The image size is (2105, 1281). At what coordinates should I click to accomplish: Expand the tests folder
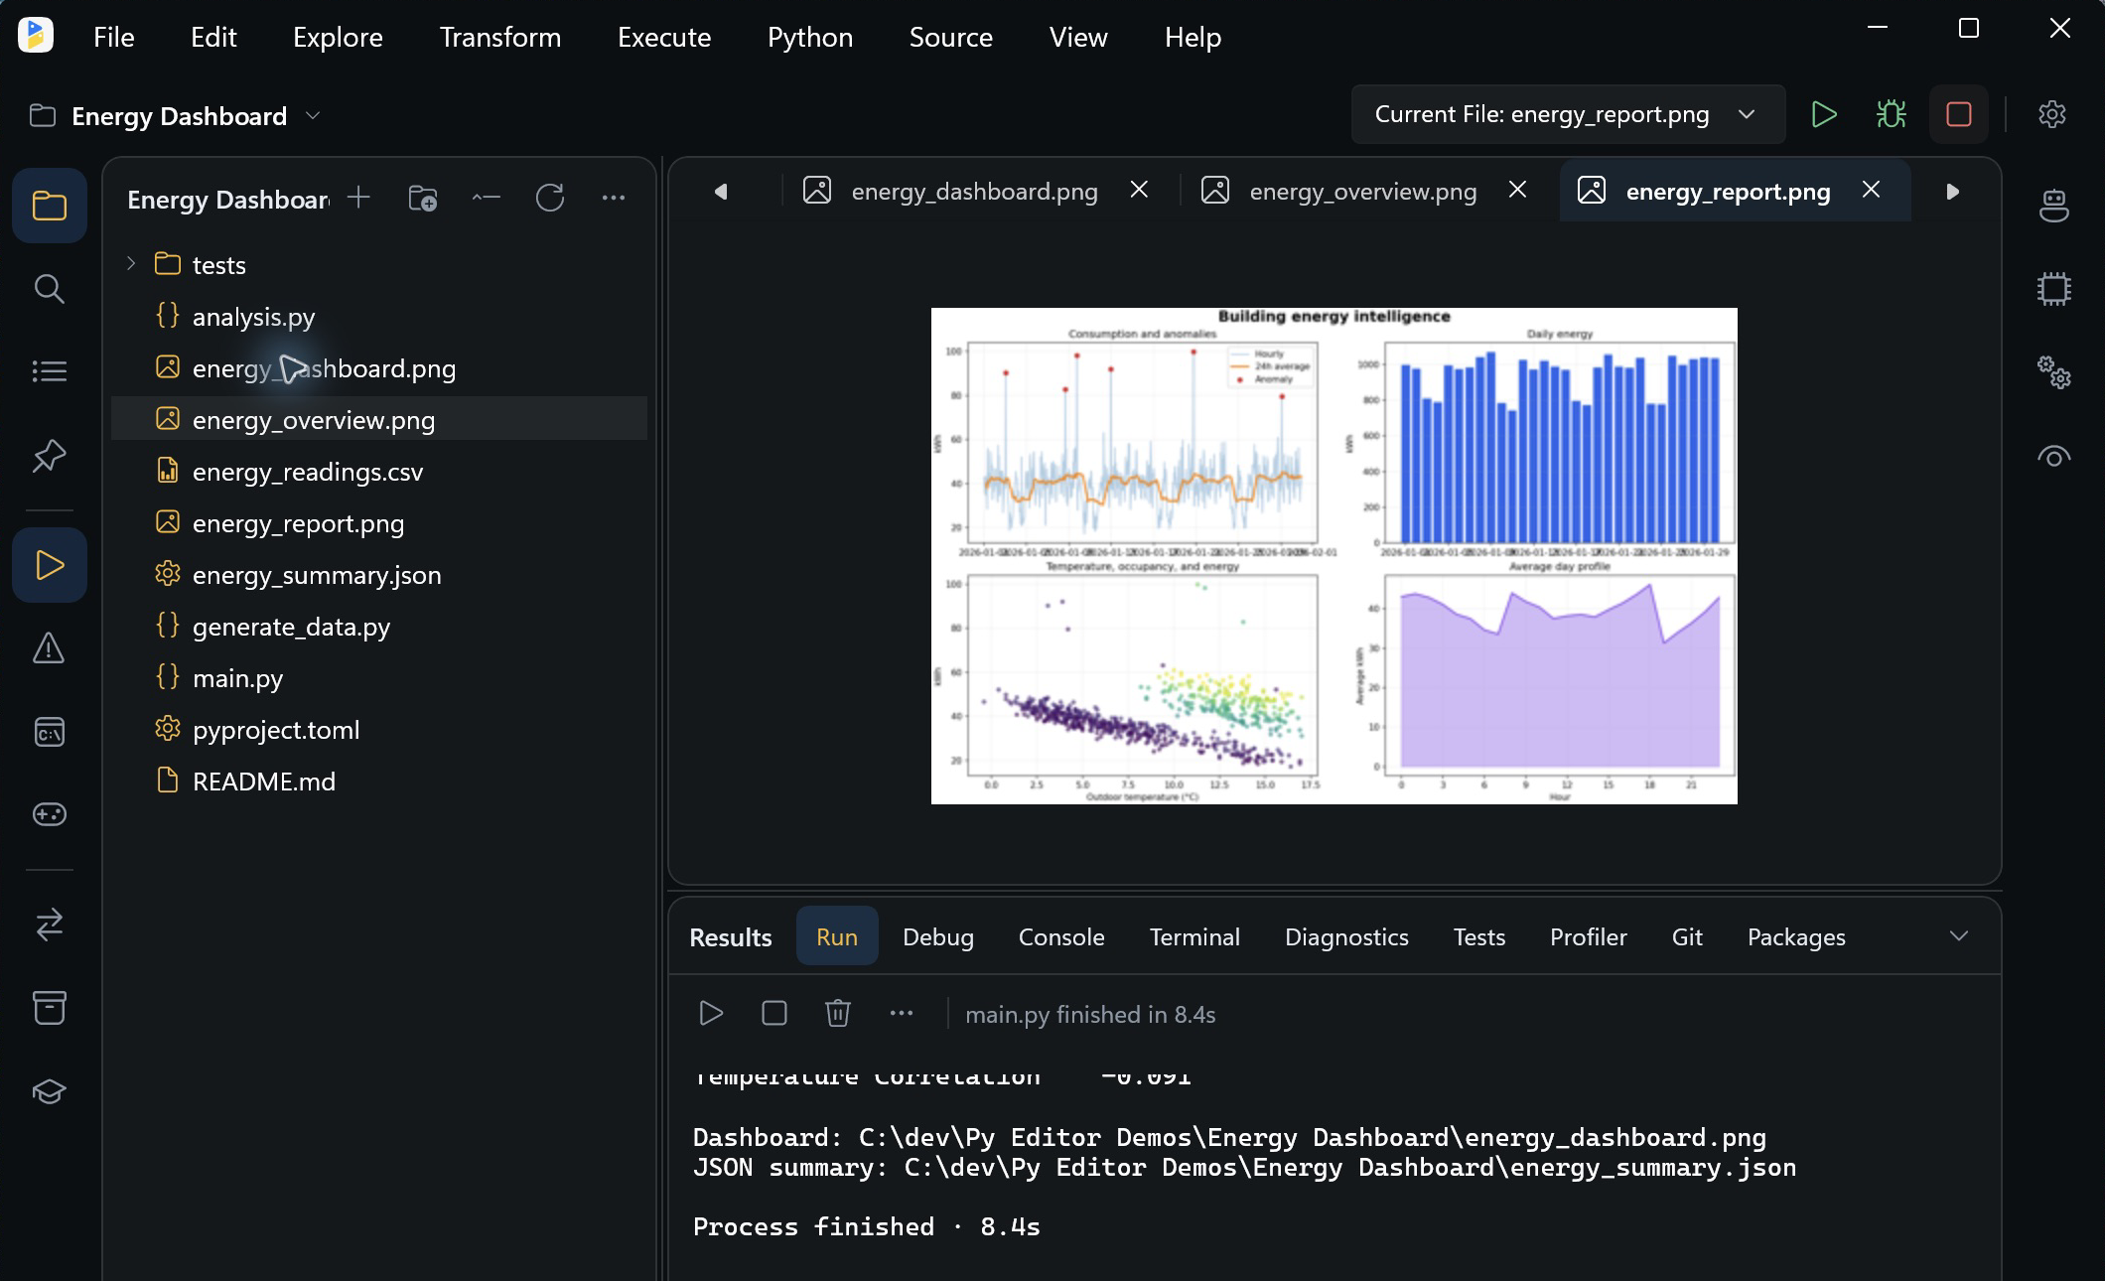pos(131,264)
